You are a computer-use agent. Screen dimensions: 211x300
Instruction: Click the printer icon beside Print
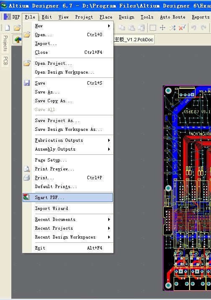27,178
